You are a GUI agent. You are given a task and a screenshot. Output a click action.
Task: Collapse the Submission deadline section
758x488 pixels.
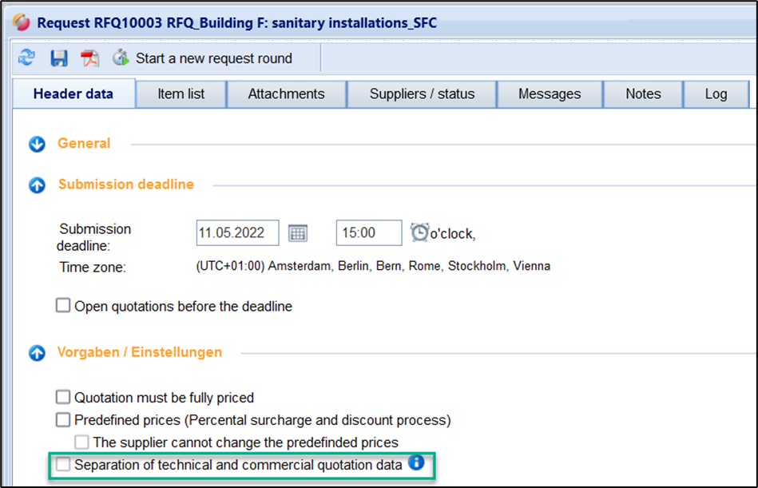pos(37,185)
